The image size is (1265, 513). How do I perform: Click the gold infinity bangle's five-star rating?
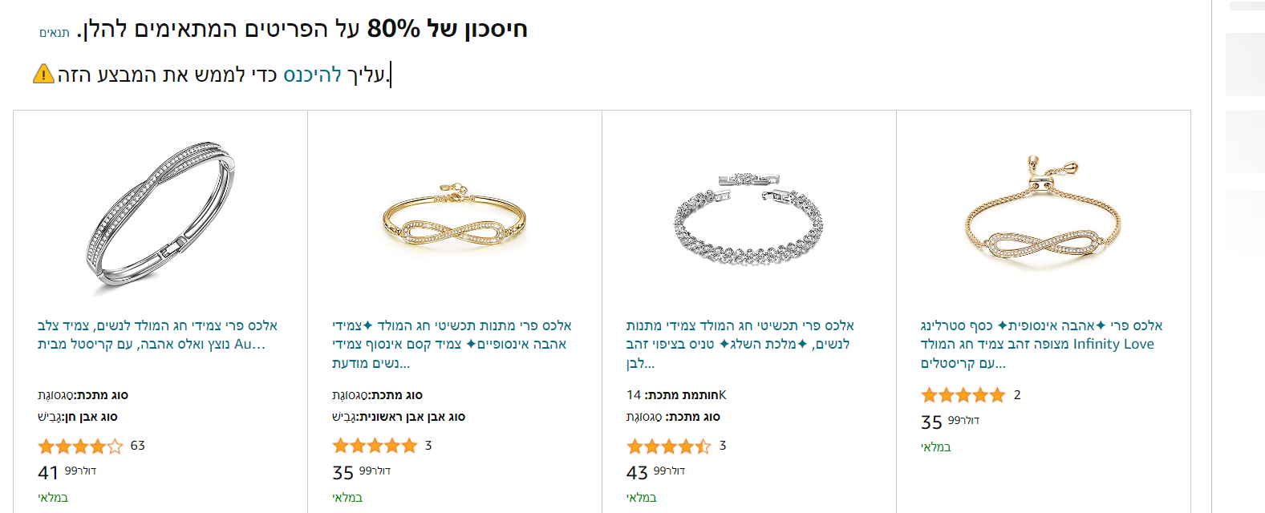[x=375, y=446]
